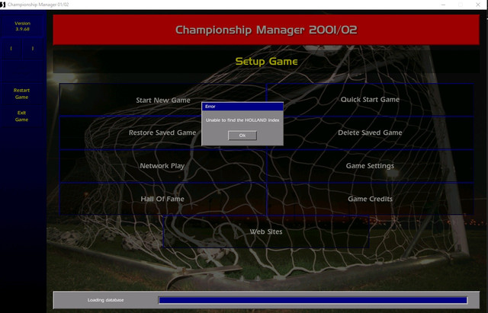
Task: Click the left sidebar arrow button
Action: 11,49
